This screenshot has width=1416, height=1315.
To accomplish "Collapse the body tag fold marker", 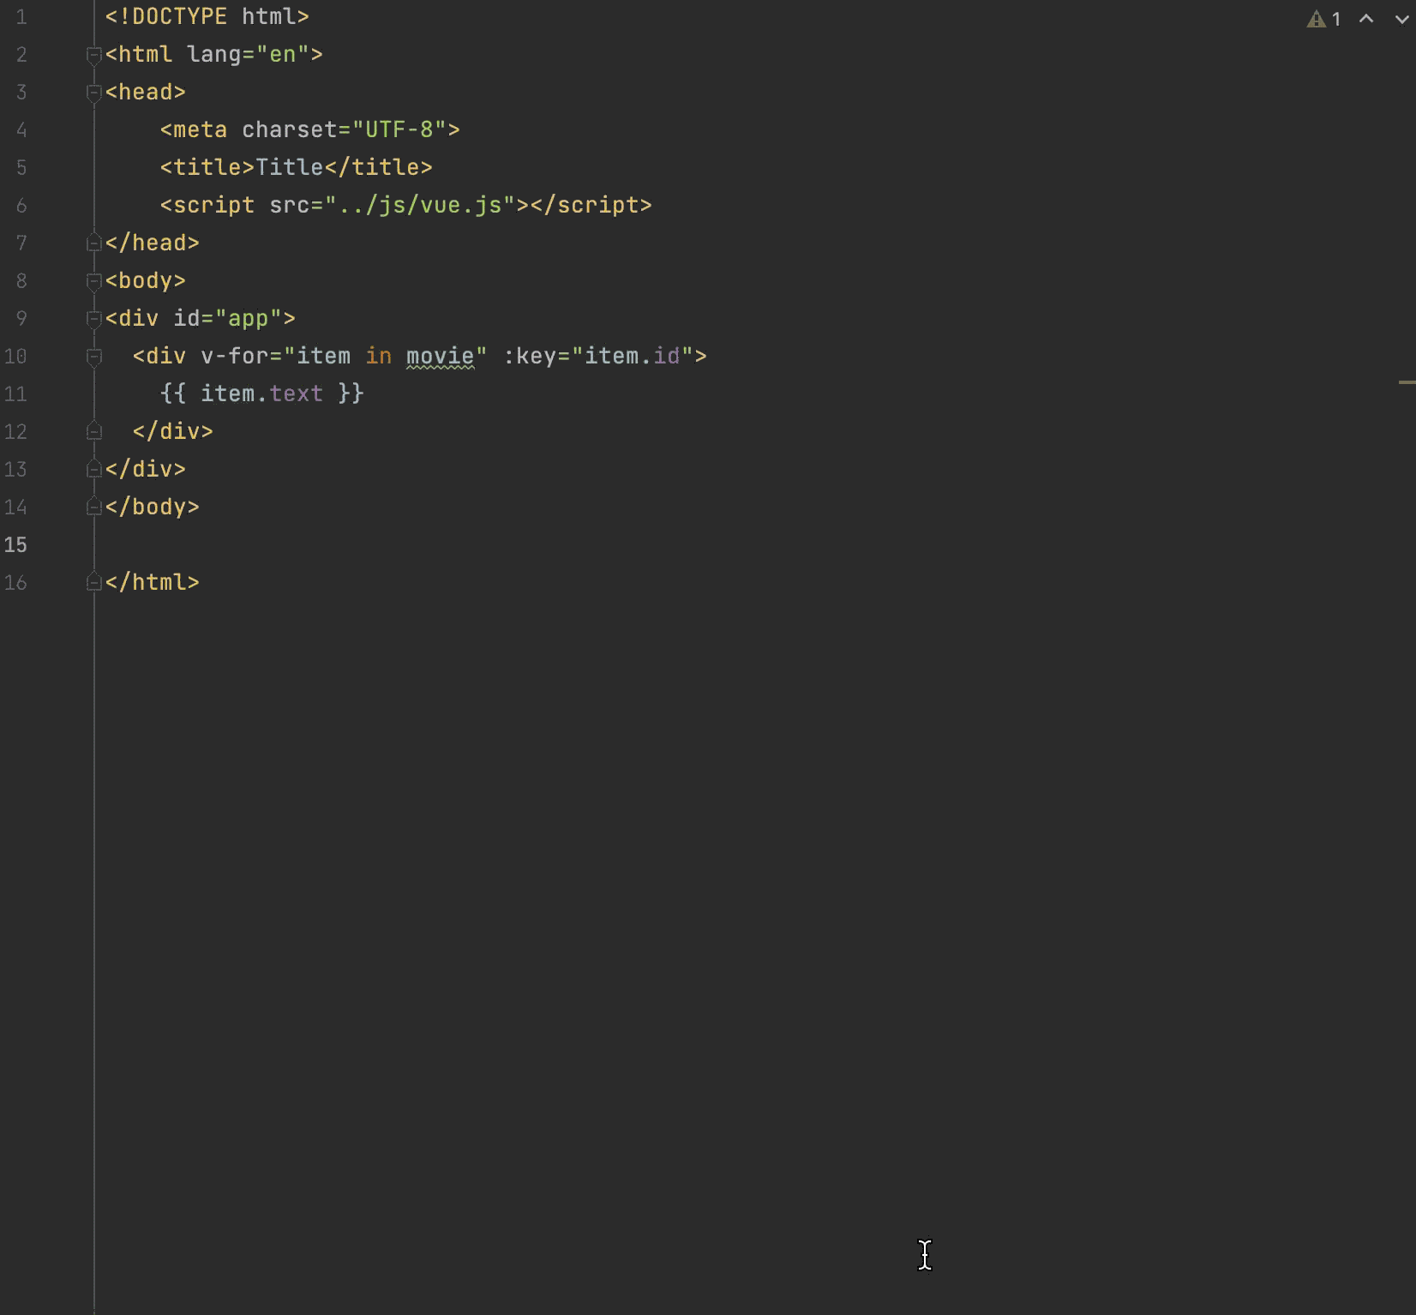I will point(94,281).
